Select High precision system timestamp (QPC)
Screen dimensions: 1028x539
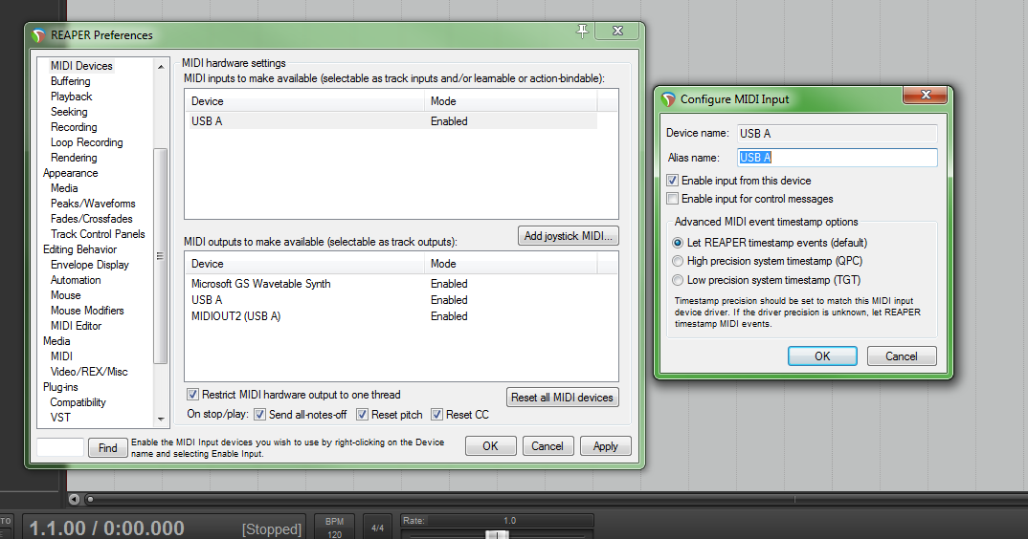(678, 261)
